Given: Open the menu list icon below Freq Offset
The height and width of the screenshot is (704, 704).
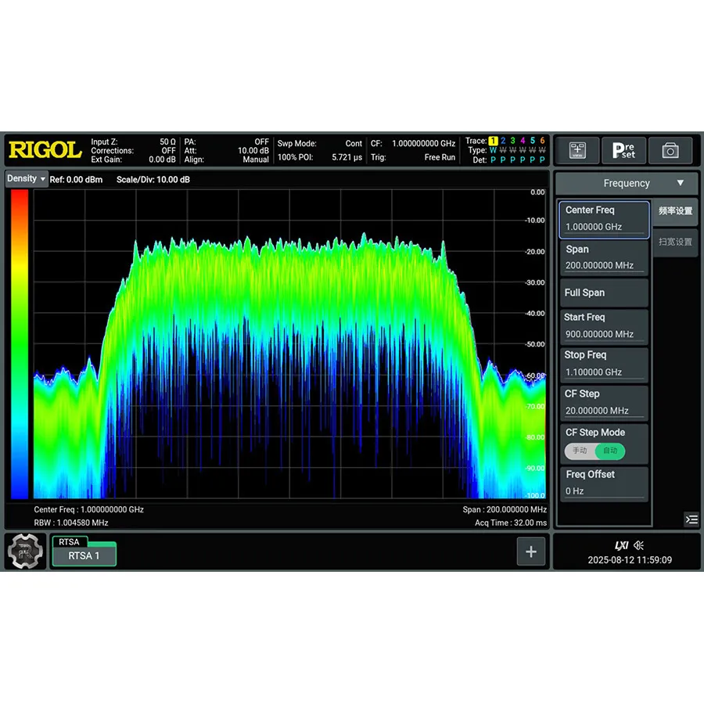Looking at the screenshot, I should (691, 519).
